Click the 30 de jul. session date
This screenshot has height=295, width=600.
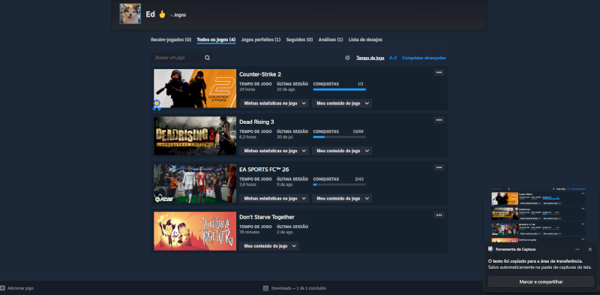click(286, 137)
